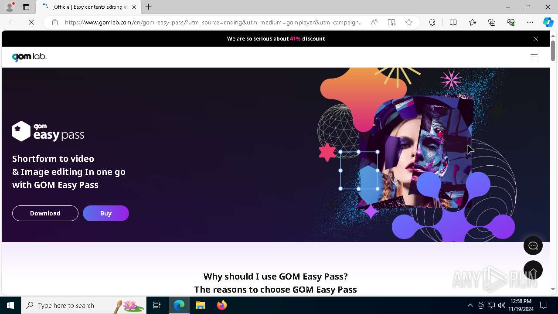Activate Read aloud in address bar
Screen dimensions: 558x314
(x=374, y=22)
